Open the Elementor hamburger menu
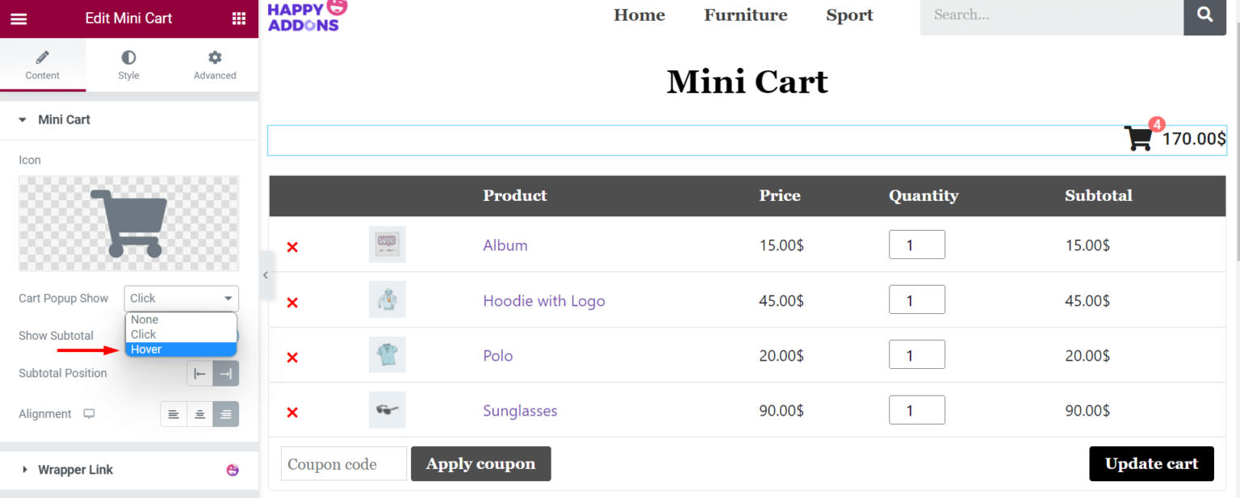Screen dimensions: 1240x498 [19, 19]
